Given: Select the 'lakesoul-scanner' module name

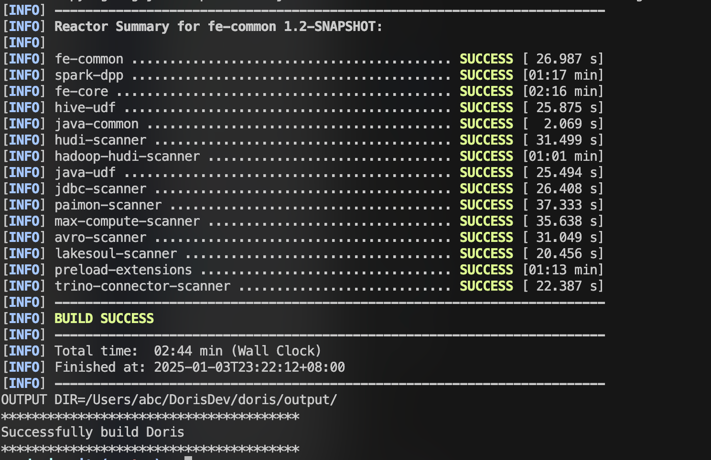Looking at the screenshot, I should coord(116,253).
